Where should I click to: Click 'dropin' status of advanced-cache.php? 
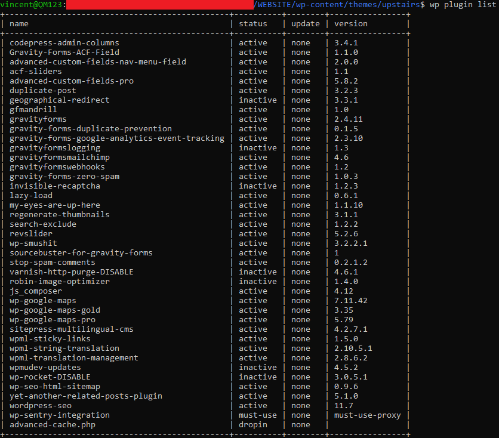253,425
